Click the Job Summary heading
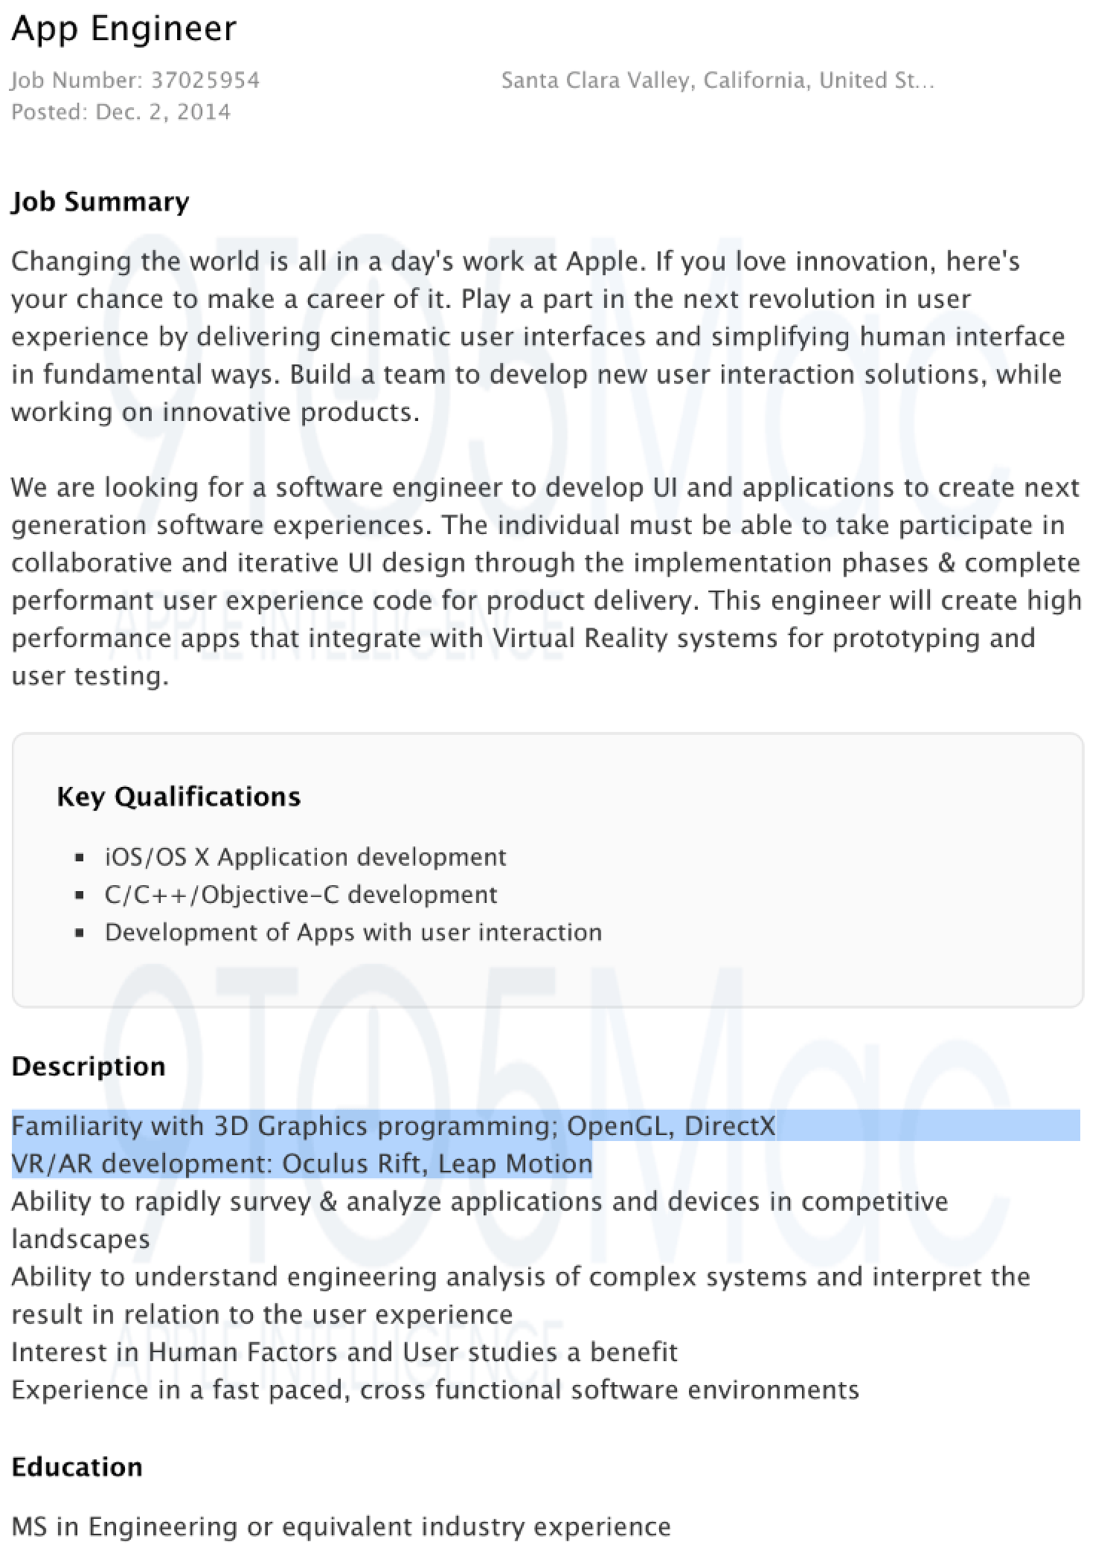 point(100,202)
